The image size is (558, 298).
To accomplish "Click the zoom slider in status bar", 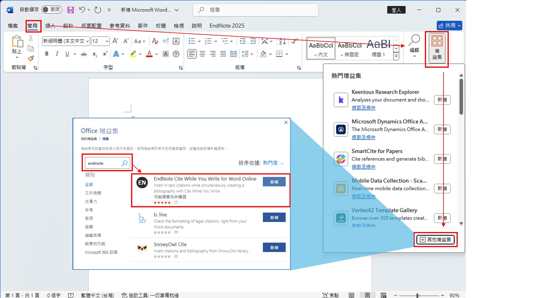I will click(418, 295).
